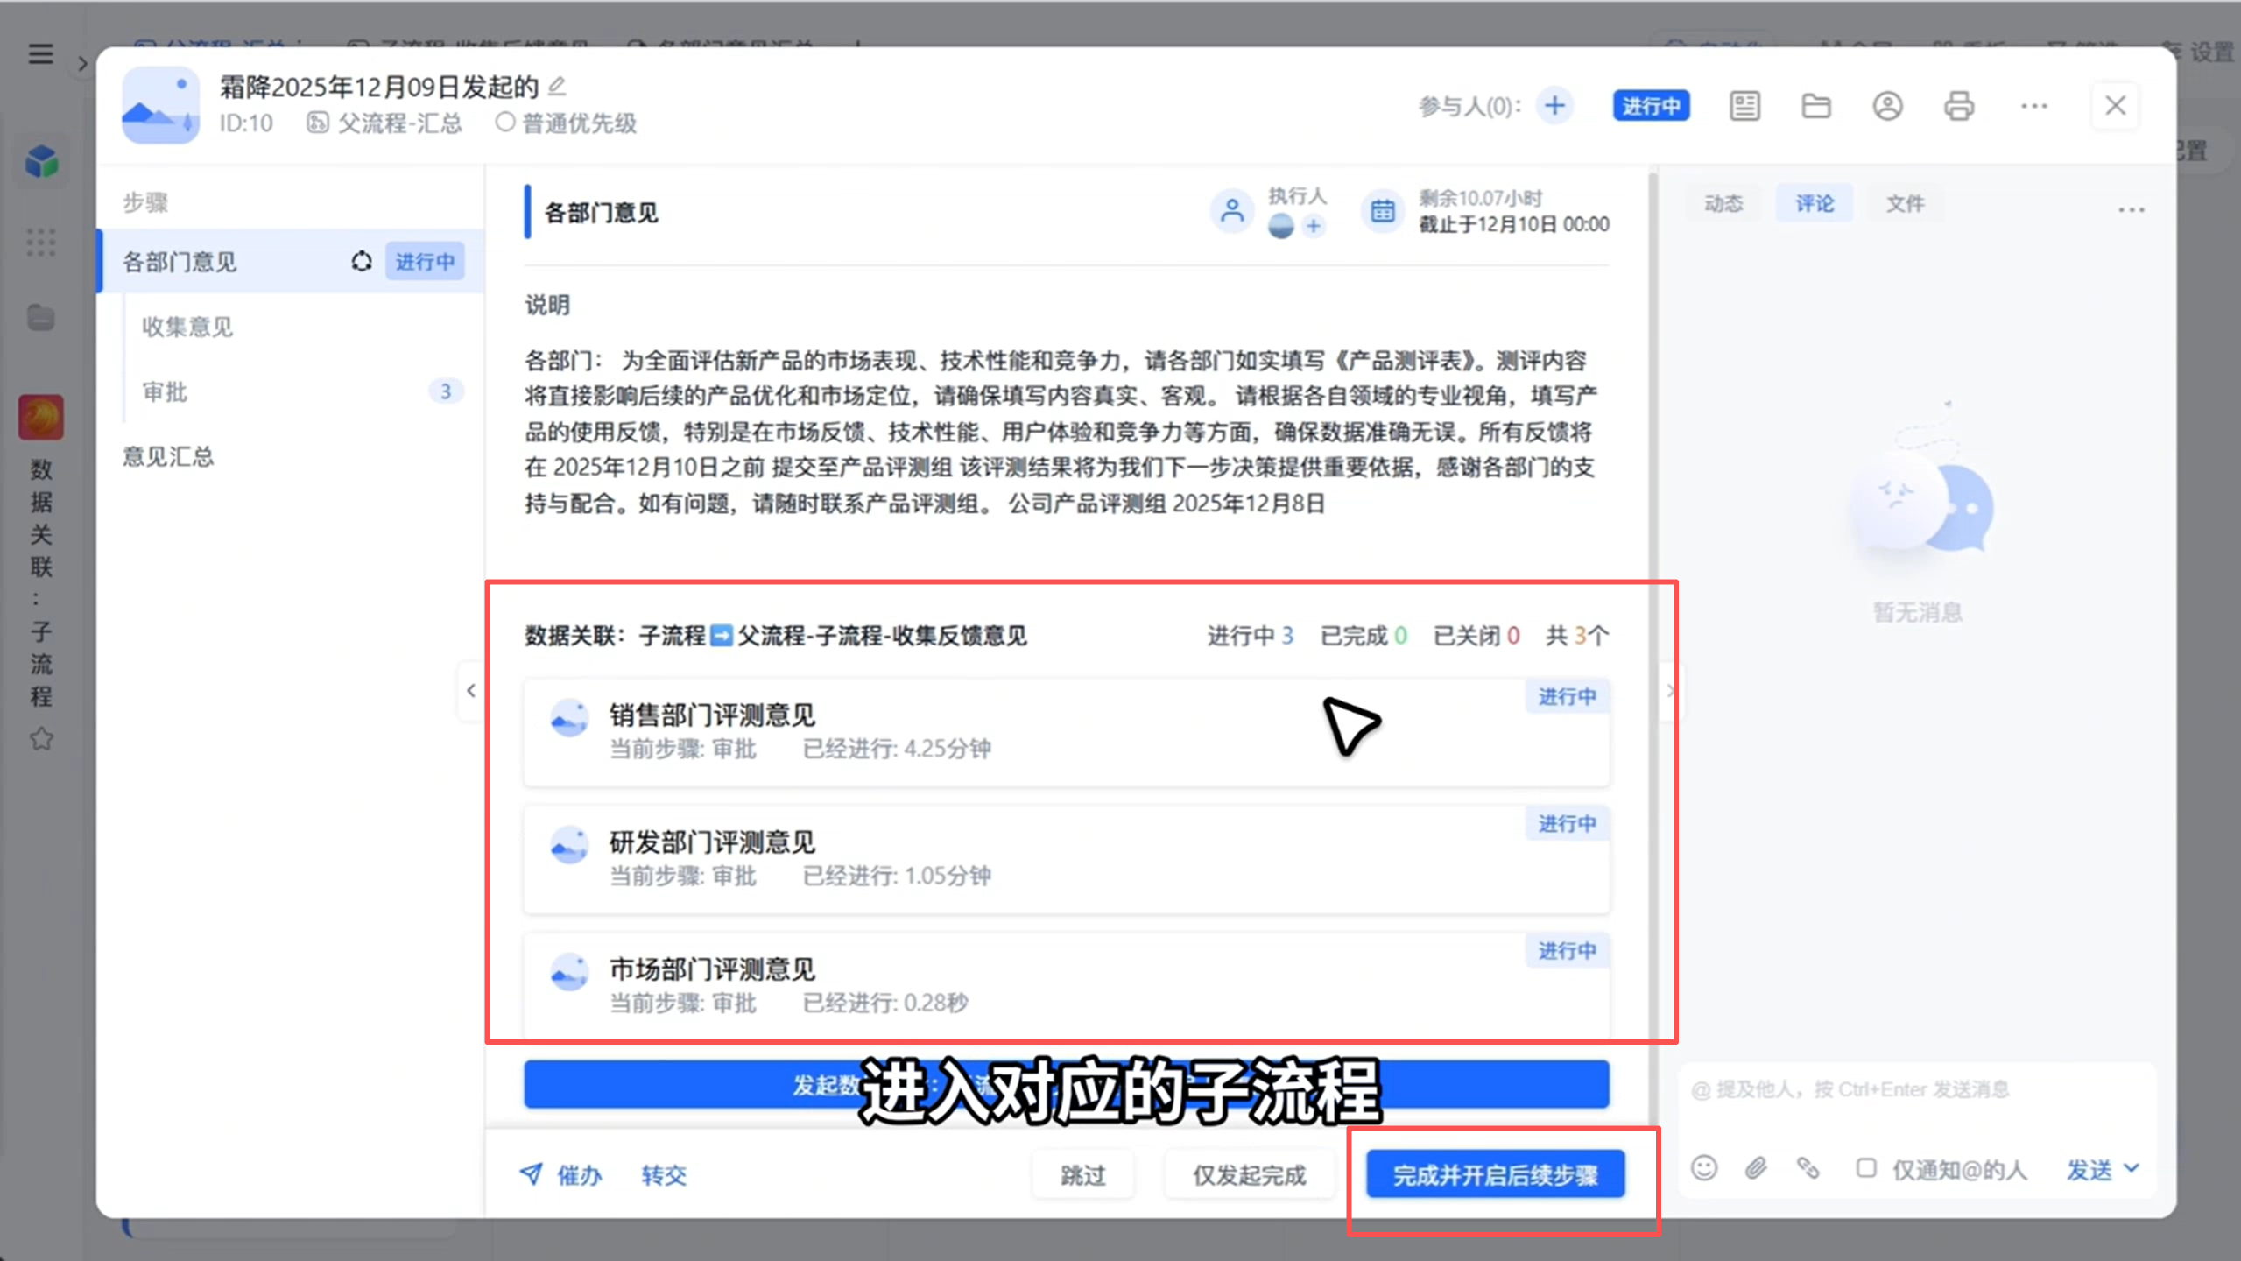Click the 已关闭 0 count filter
The height and width of the screenshot is (1261, 2241).
1476,635
